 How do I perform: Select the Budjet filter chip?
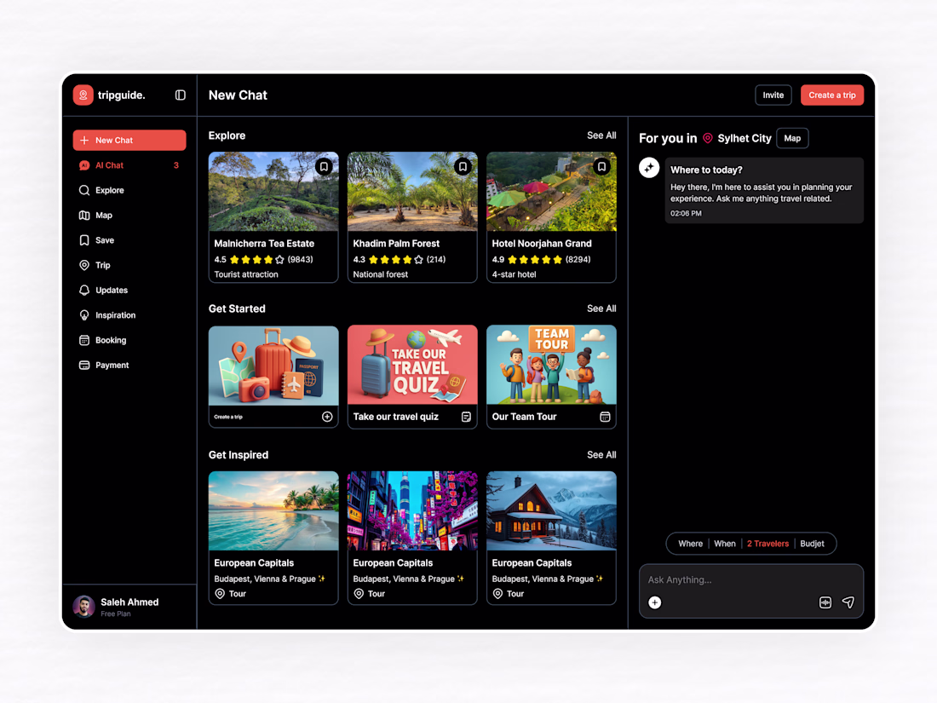pyautogui.click(x=812, y=544)
